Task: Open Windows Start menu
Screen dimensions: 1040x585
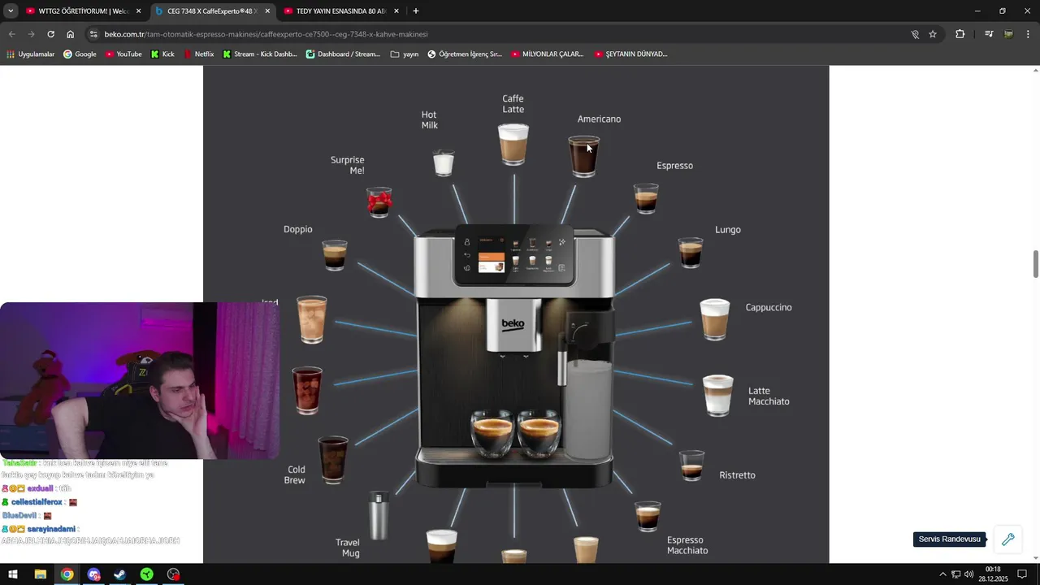Action: coord(13,574)
